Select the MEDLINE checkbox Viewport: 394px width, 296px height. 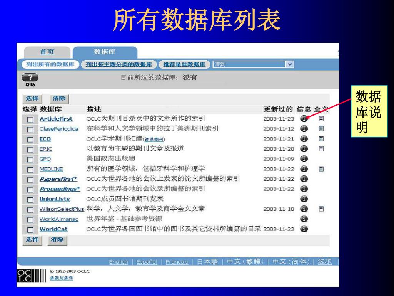(x=30, y=170)
